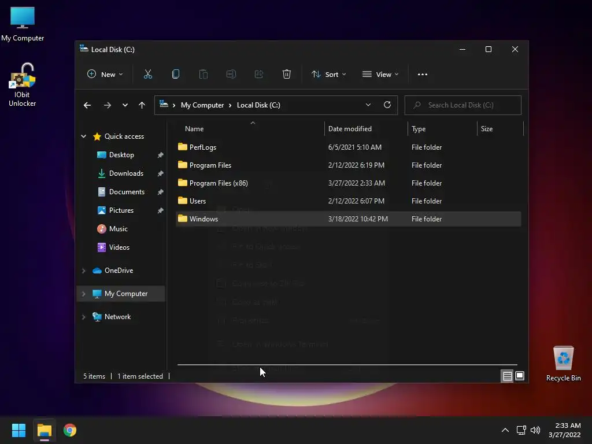Image resolution: width=592 pixels, height=444 pixels.
Task: Show hidden system tray icons
Action: (x=505, y=430)
